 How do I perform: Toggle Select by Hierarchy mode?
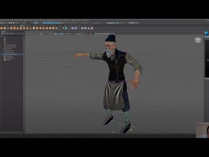click(x=34, y=23)
